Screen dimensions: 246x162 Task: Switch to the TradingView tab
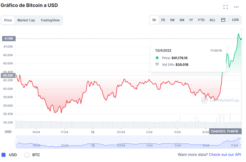tap(50, 20)
